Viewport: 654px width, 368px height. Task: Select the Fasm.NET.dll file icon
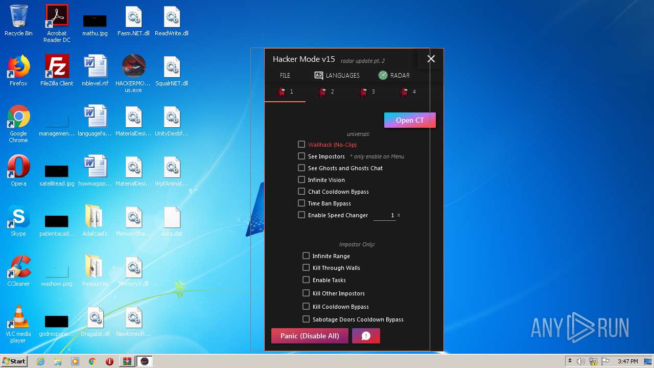(133, 21)
